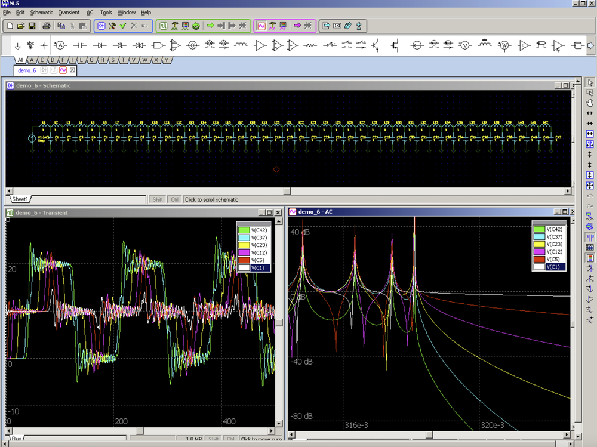Screen dimensions: 597x447
Task: Open the Schematic menu
Action: point(41,12)
